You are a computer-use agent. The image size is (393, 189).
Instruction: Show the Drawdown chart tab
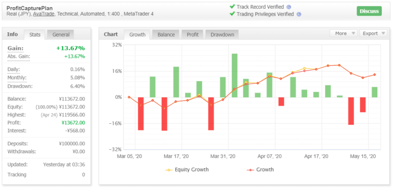[x=222, y=35]
